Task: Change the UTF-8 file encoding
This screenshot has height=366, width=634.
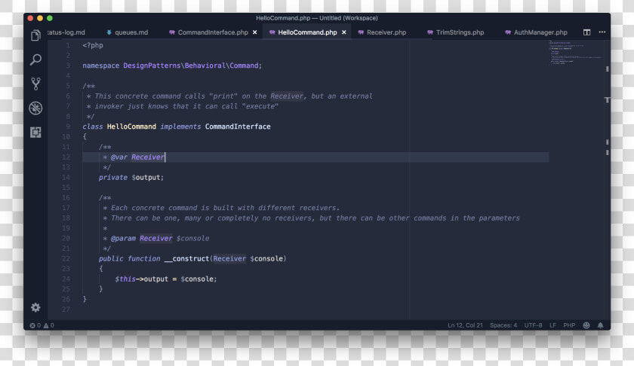Action: (x=533, y=325)
